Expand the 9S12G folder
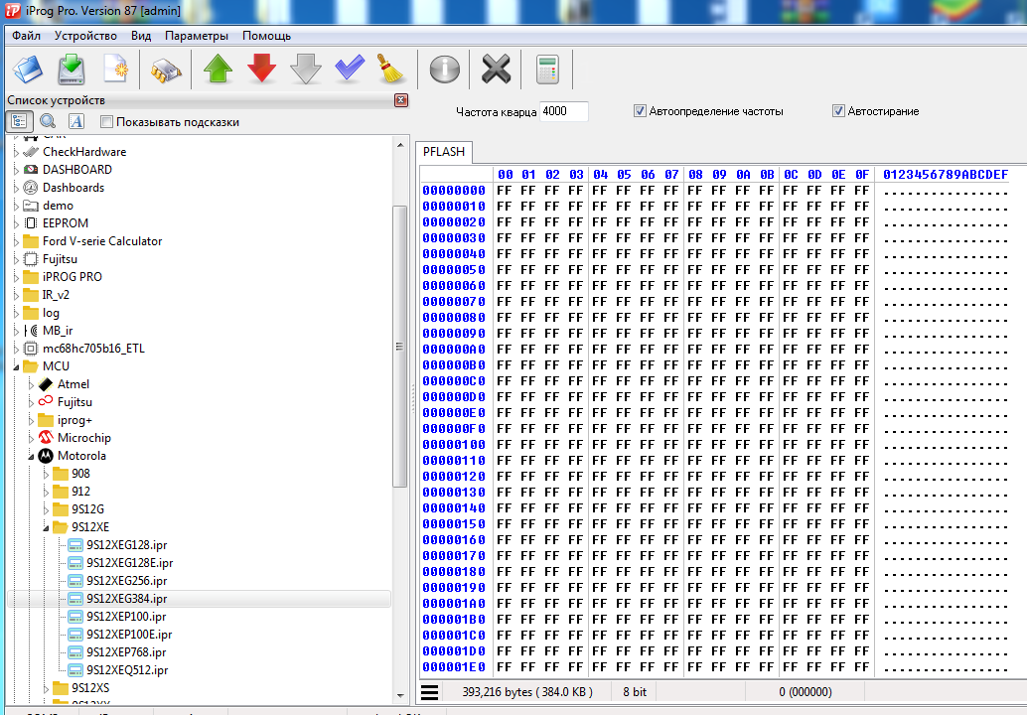Image resolution: width=1027 pixels, height=715 pixels. 46,509
